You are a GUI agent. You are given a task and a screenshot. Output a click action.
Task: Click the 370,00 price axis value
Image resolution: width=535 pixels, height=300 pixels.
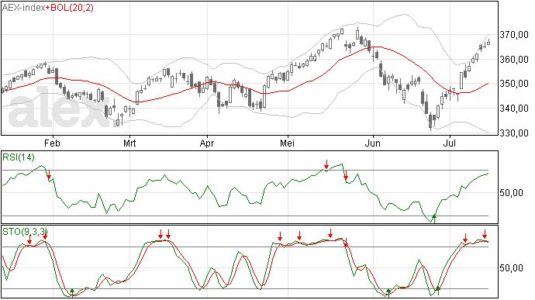click(x=514, y=35)
